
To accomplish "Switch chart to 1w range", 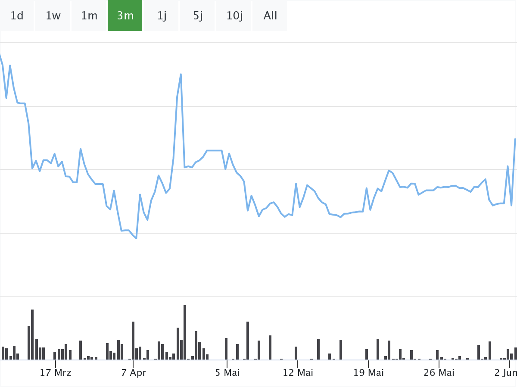I will pyautogui.click(x=53, y=16).
